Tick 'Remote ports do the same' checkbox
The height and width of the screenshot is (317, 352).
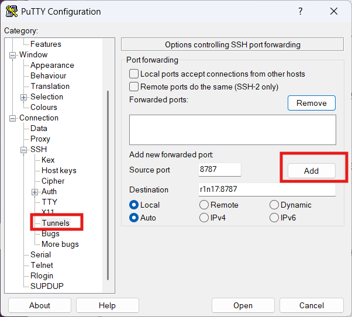(x=134, y=87)
